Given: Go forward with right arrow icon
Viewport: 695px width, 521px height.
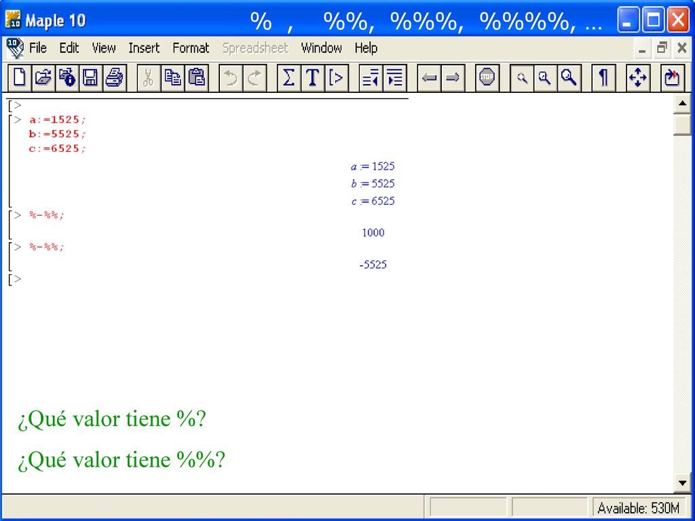Looking at the screenshot, I should pos(453,78).
